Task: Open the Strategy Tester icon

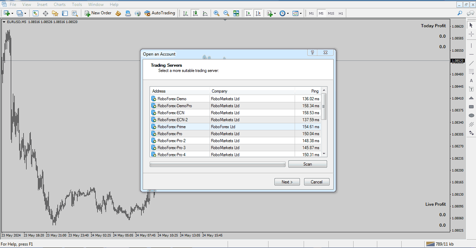Action: (75, 13)
